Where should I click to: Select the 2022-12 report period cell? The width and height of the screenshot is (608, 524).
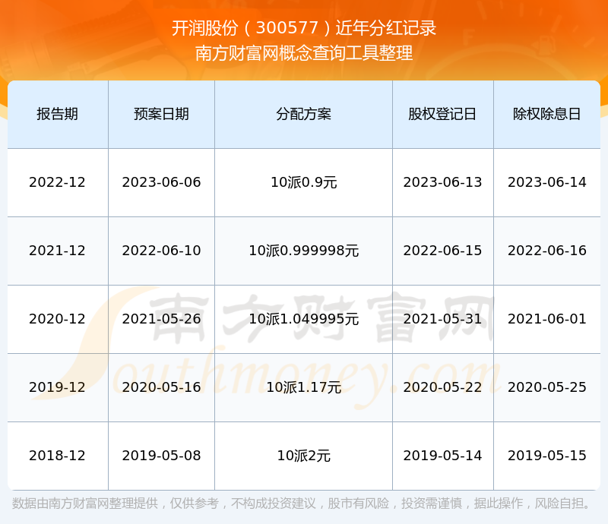[58, 182]
